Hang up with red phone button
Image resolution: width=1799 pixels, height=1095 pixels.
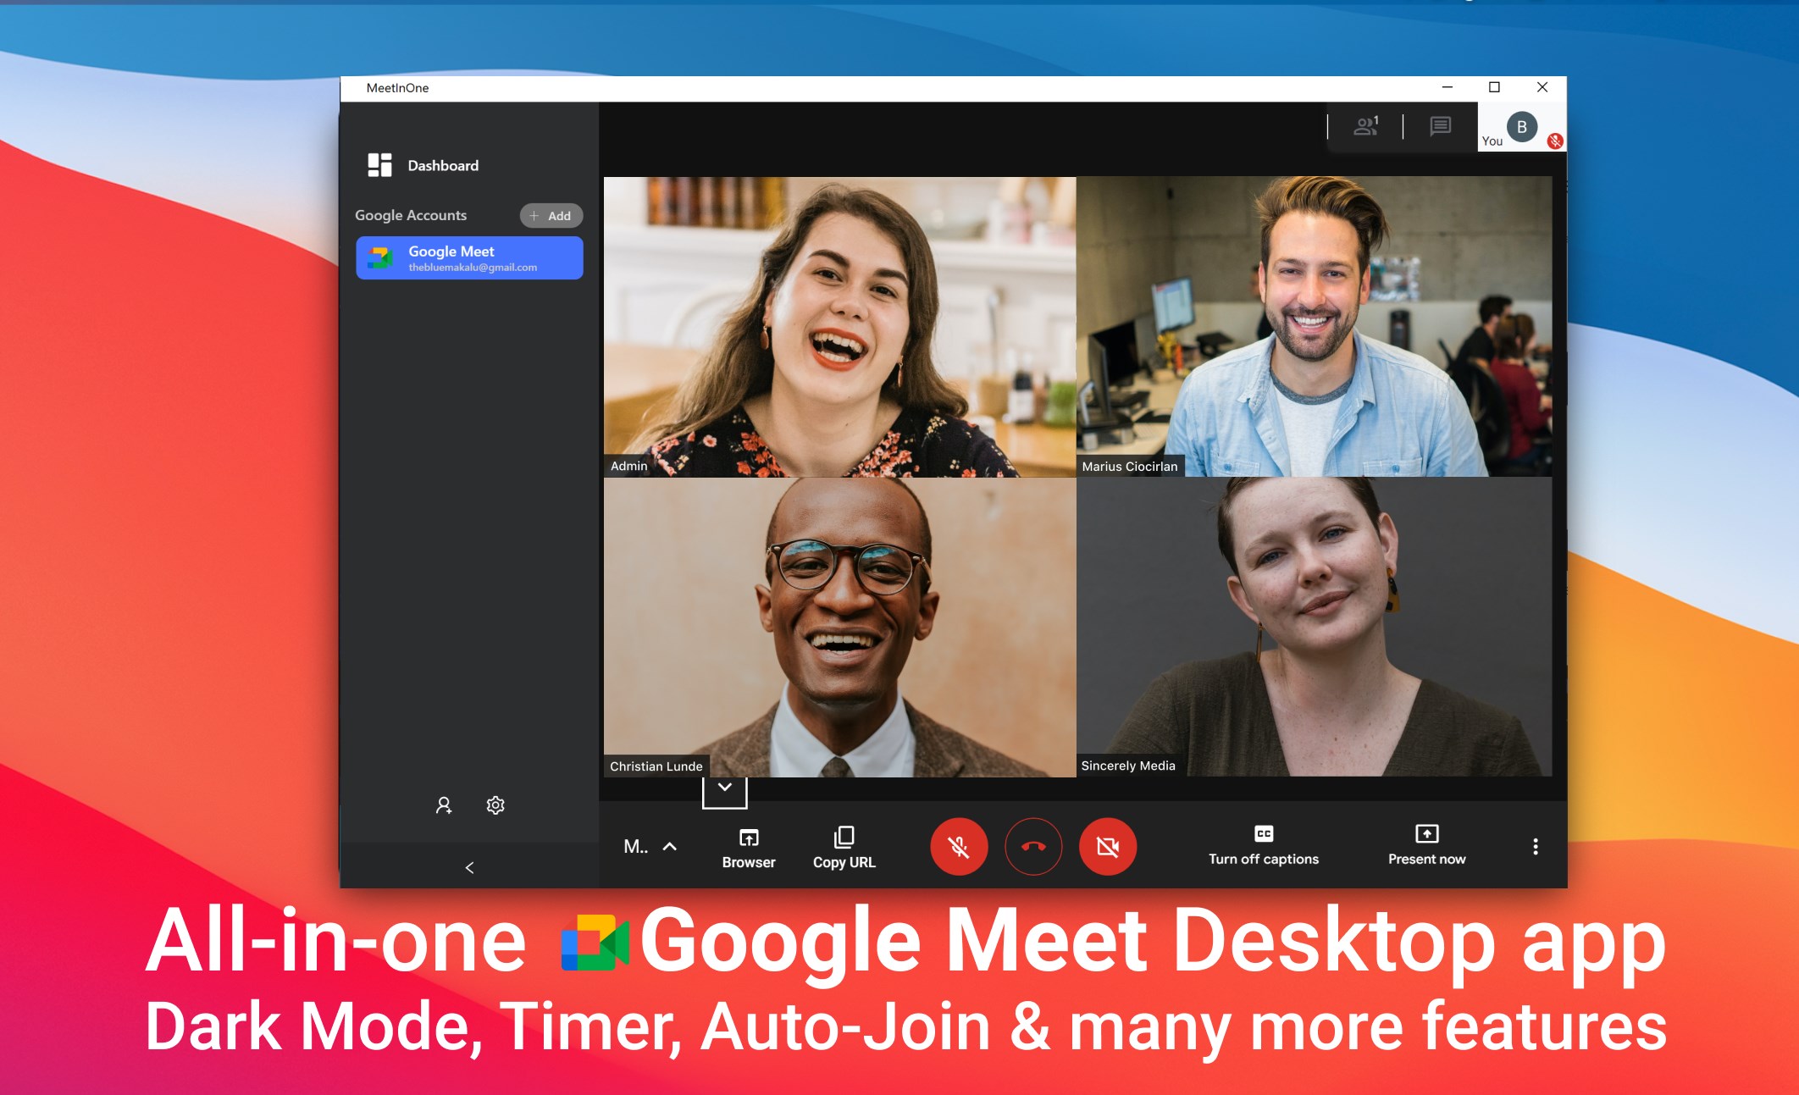pos(1033,846)
